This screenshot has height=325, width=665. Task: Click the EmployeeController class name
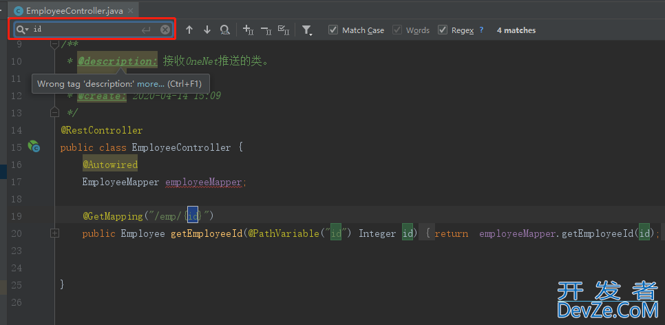coord(182,147)
